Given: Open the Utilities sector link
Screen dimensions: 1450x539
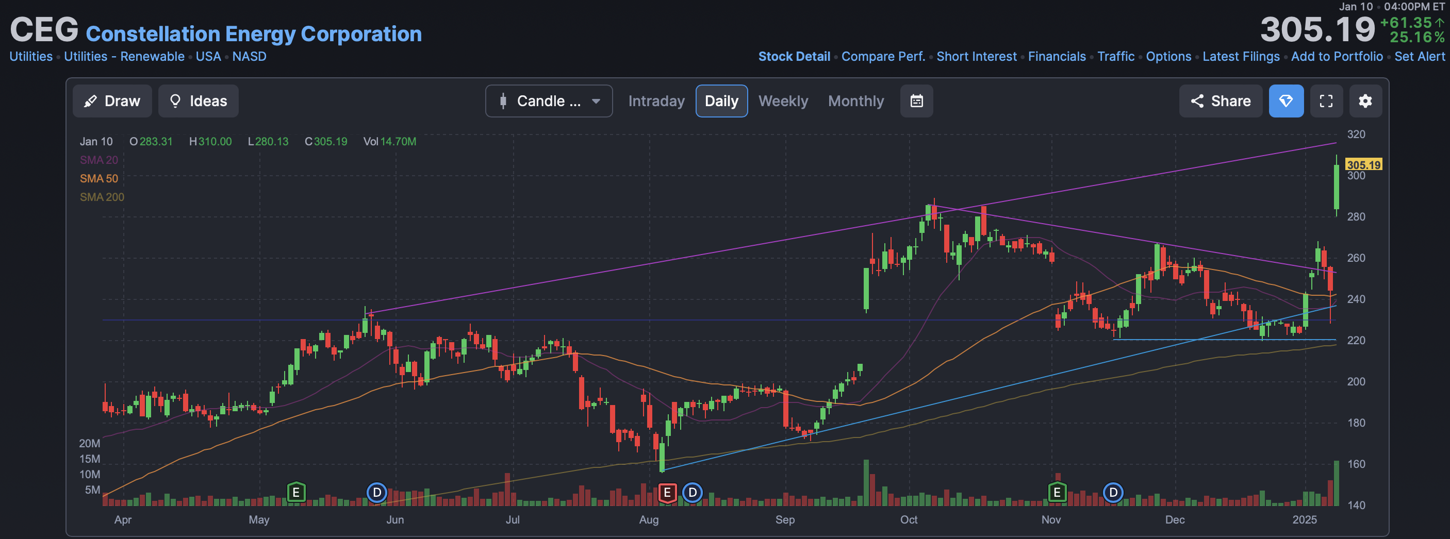Looking at the screenshot, I should coord(31,56).
